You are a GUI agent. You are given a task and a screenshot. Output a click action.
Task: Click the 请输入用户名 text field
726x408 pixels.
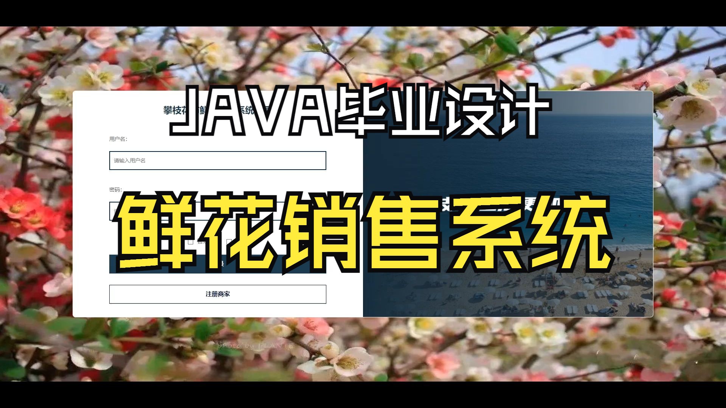point(218,161)
